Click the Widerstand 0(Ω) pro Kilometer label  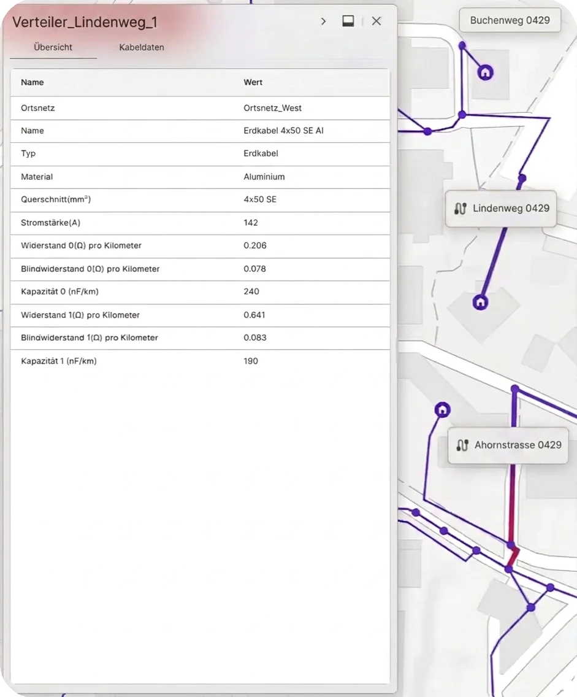click(81, 245)
